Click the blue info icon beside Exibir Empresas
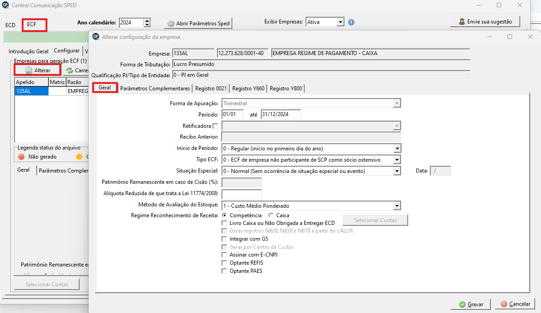Image resolution: width=541 pixels, height=313 pixels. pyautogui.click(x=351, y=22)
